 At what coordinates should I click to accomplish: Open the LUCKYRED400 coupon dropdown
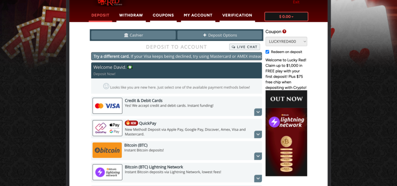[x=287, y=41]
